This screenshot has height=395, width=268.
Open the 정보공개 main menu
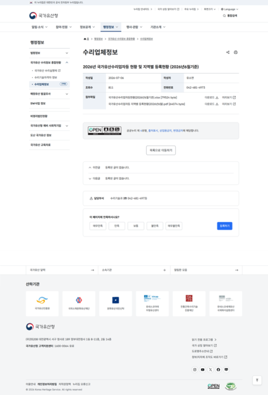click(88, 27)
